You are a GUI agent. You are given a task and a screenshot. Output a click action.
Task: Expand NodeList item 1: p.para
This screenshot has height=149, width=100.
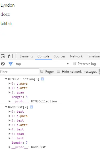pos(9,116)
